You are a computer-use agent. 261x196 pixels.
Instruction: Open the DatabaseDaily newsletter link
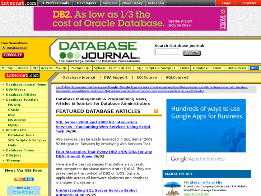(17, 48)
